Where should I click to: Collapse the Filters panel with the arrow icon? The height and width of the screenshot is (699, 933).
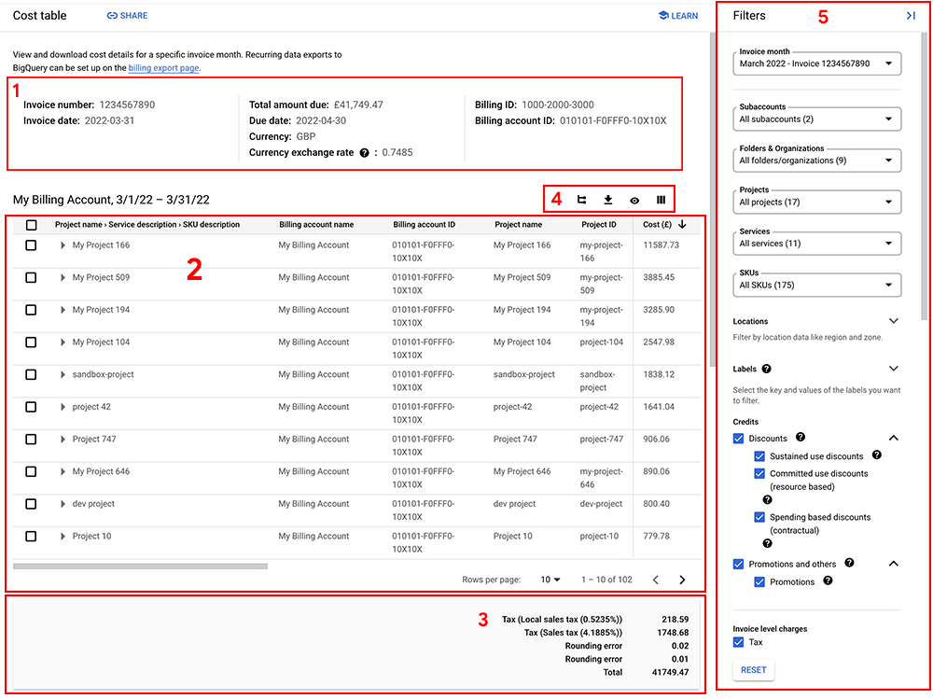911,16
